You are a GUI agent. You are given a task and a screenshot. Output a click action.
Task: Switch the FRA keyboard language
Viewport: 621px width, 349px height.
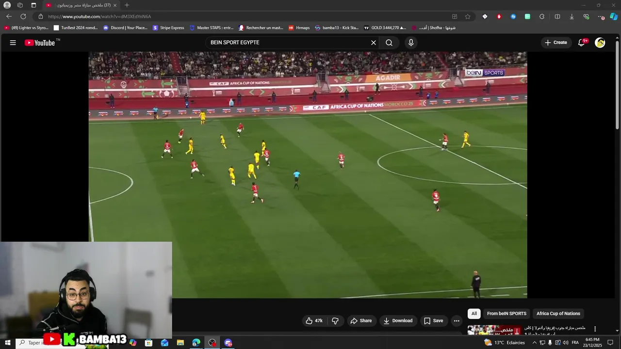(575, 343)
